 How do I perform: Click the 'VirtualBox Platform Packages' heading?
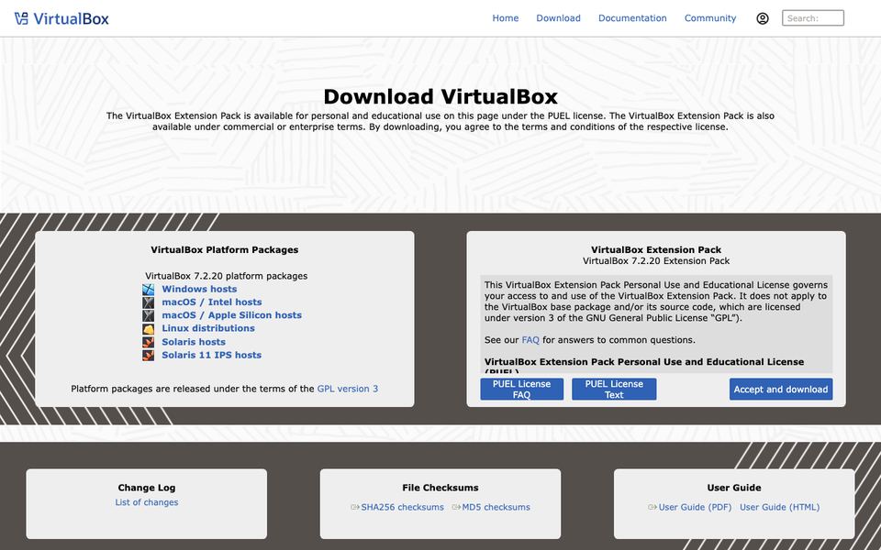pos(225,249)
